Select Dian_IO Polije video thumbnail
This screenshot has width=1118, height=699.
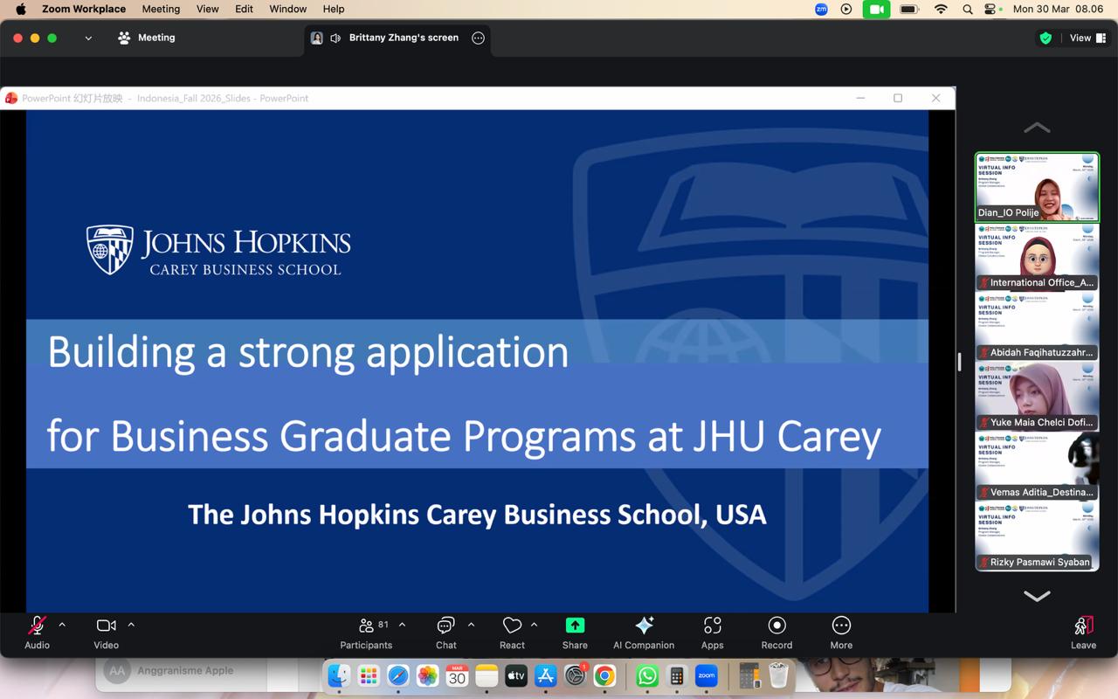[x=1037, y=187]
